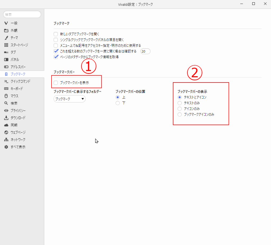Go to テーマ settings section
The image size is (271, 245).
click(x=14, y=38)
